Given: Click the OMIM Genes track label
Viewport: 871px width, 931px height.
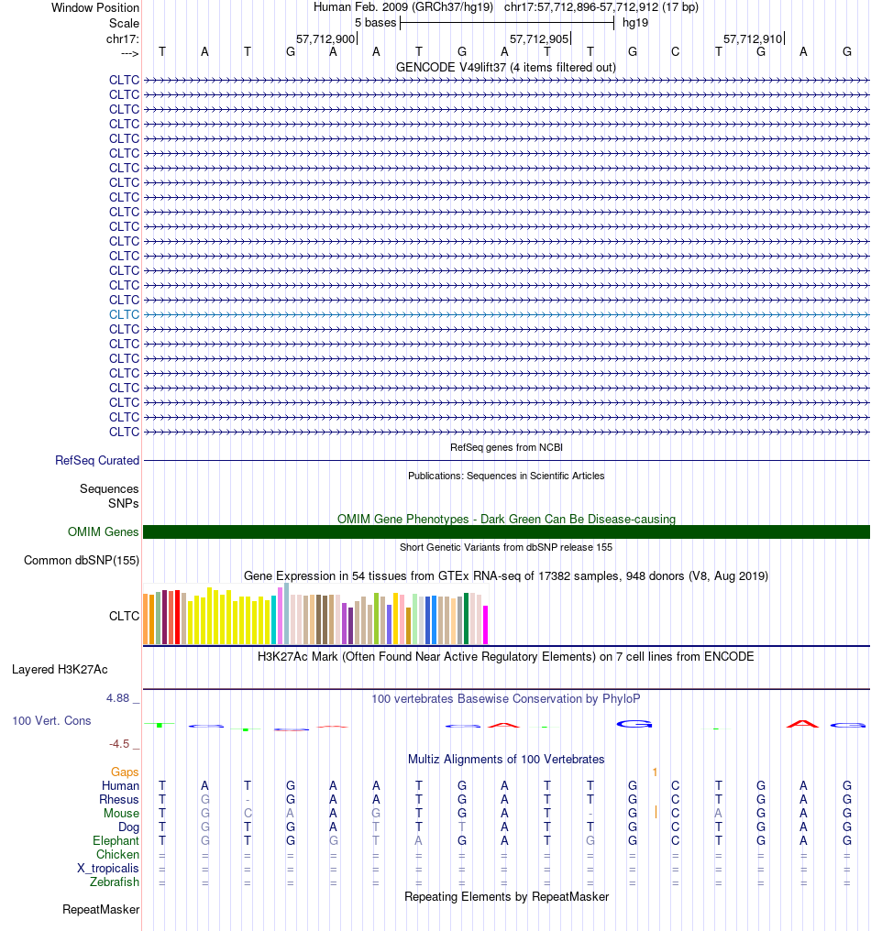Looking at the screenshot, I should pos(103,532).
